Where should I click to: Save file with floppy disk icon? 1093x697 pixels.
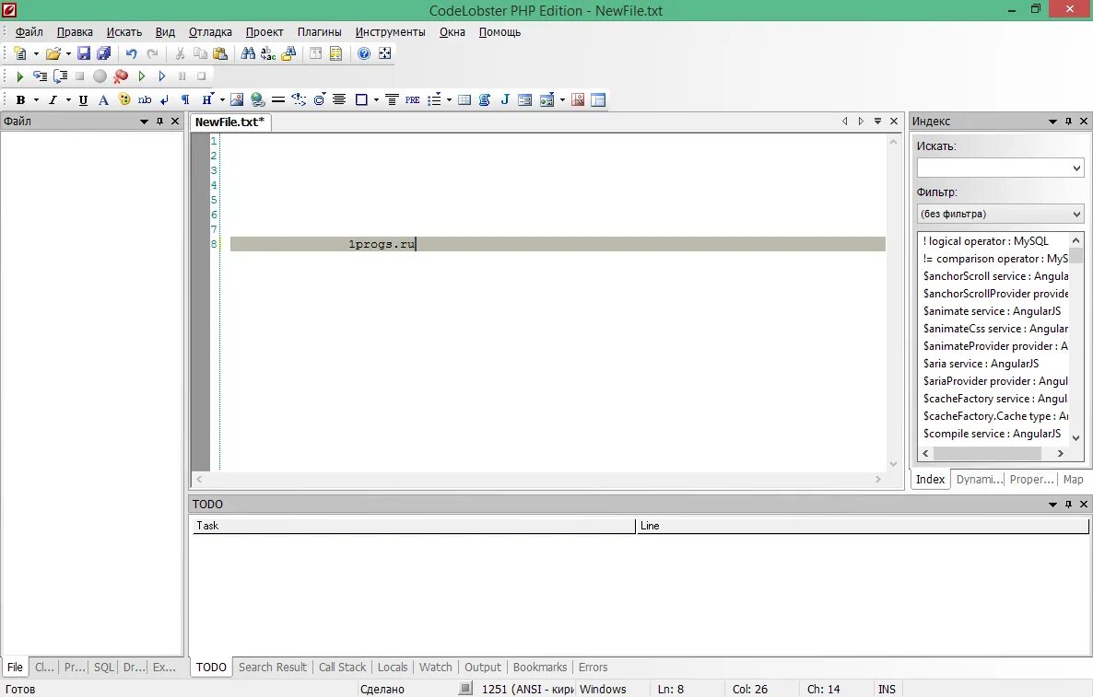point(84,53)
